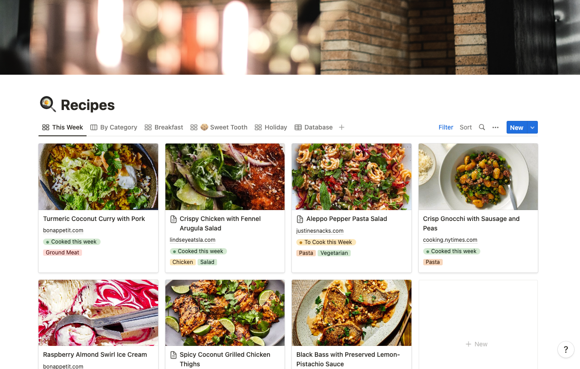Click the plus icon to add view
The height and width of the screenshot is (369, 580).
(342, 127)
